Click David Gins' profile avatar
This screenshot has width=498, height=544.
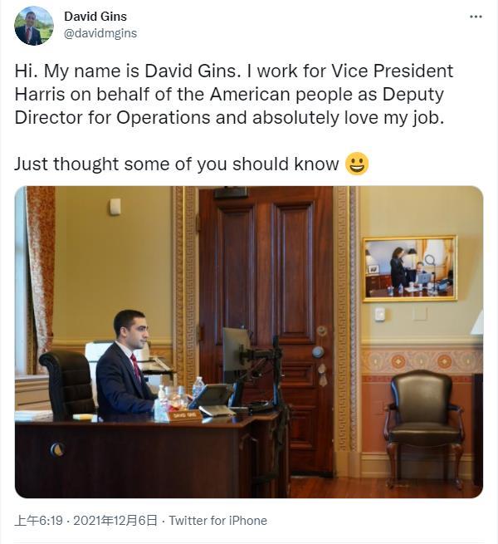pyautogui.click(x=34, y=26)
